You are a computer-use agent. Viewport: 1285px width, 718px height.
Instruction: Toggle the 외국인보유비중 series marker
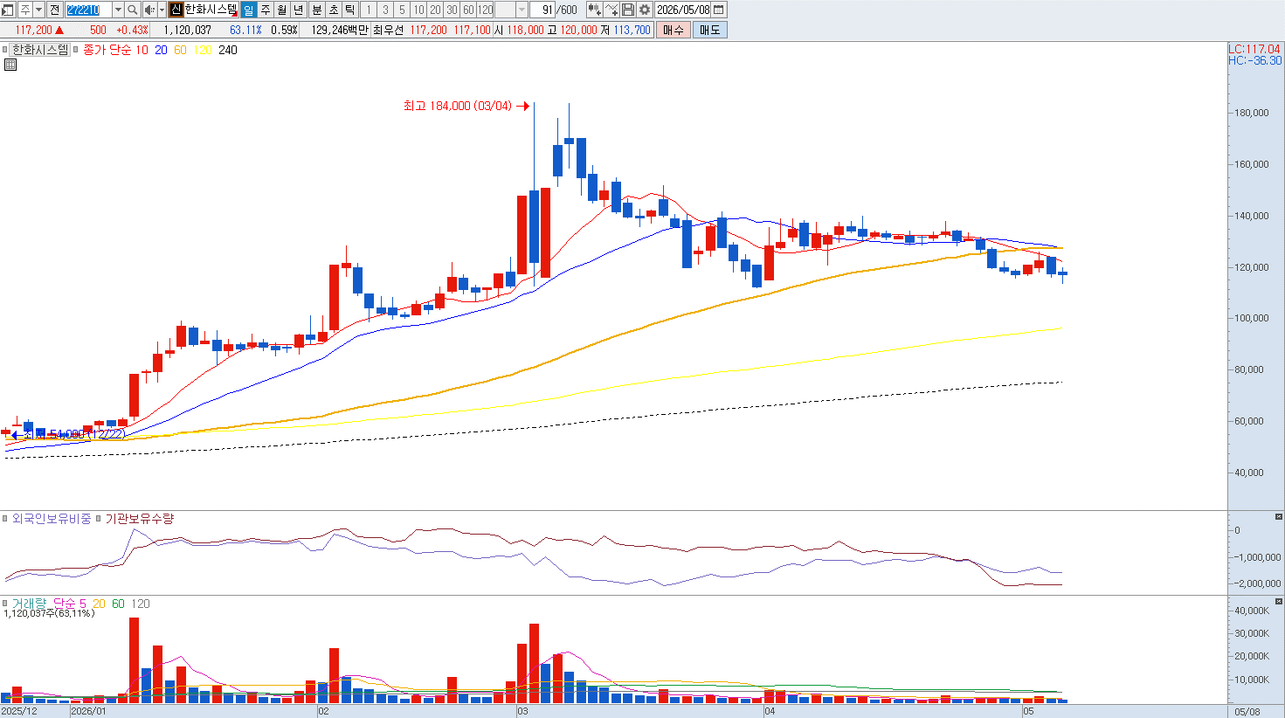pos(5,519)
